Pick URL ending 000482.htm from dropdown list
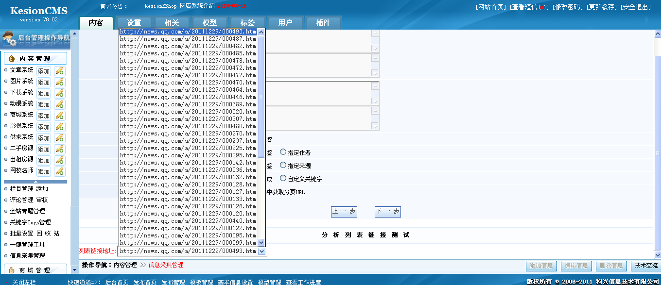 coord(188,46)
